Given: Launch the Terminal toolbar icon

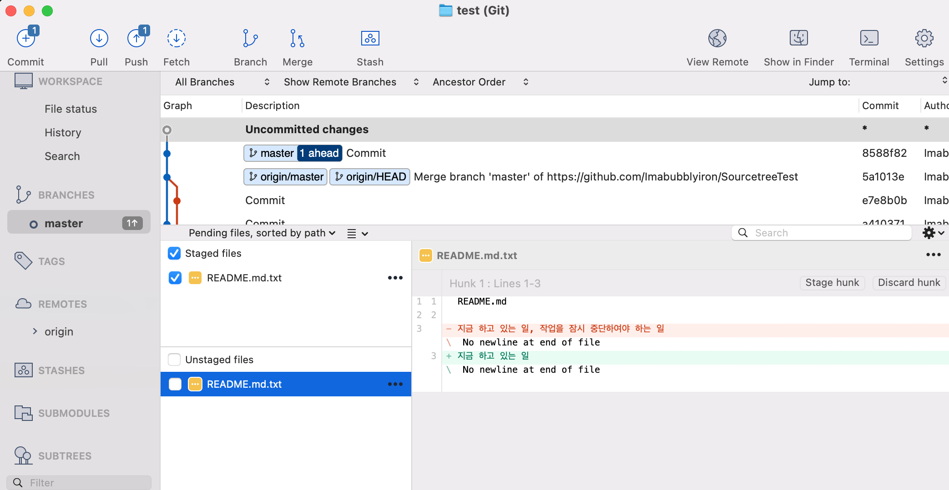Looking at the screenshot, I should (869, 39).
